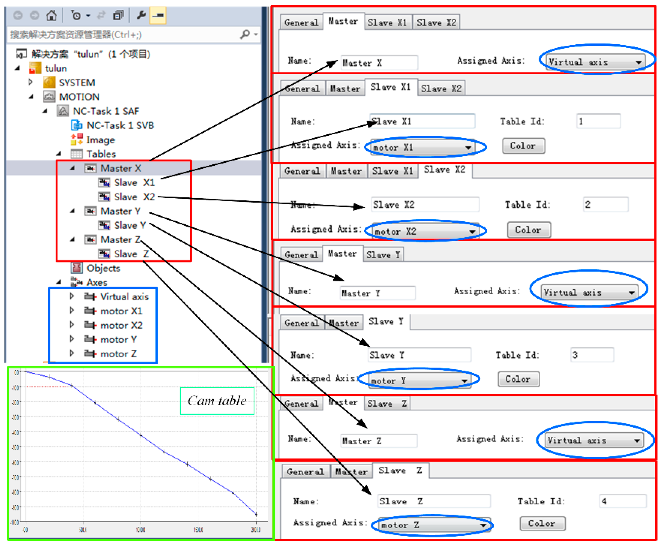Click the Color button for Slave Z
Screen dimensions: 663x549
542,523
